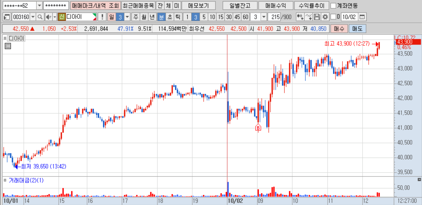Click the stock search magnifier icon

[40, 17]
